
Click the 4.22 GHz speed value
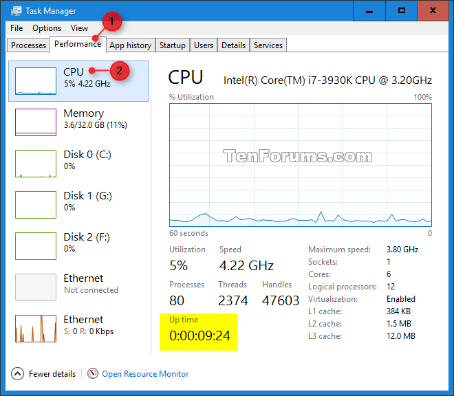(x=246, y=265)
